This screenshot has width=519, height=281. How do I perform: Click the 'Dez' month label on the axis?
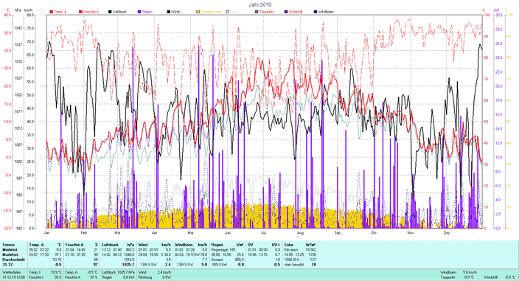tap(447, 232)
